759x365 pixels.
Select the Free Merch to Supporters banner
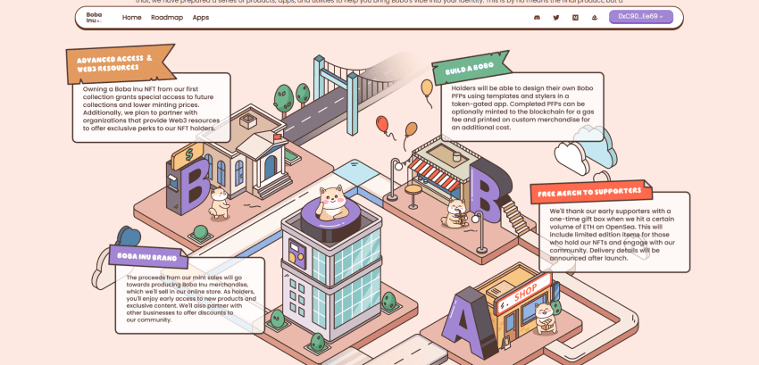pos(589,192)
